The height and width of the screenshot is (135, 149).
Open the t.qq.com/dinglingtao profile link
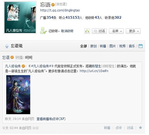click(60, 10)
